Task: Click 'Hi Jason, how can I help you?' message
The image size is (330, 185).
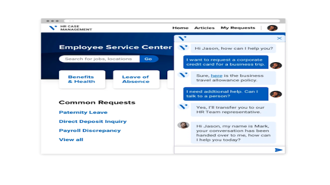Action: point(233,48)
